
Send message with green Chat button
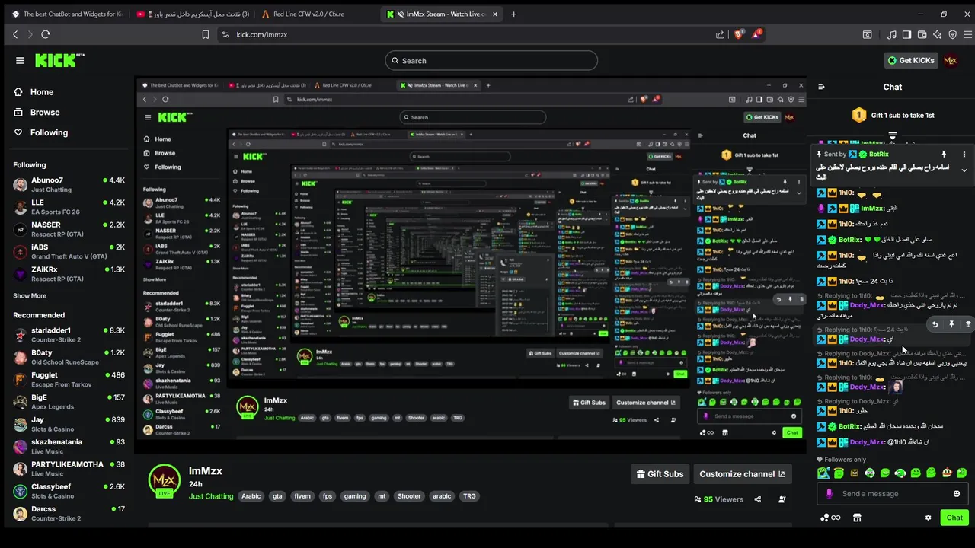(954, 518)
